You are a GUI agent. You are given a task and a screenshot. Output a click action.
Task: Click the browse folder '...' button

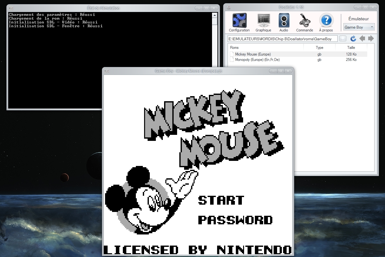tap(343, 39)
